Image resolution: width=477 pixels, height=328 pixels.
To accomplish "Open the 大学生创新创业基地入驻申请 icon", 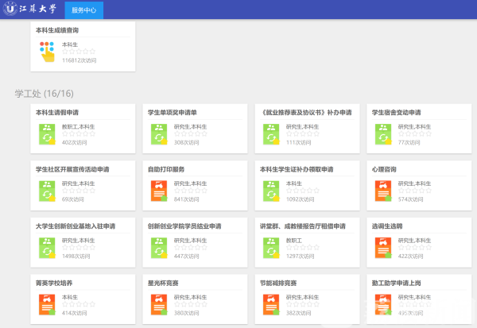I will point(47,247).
